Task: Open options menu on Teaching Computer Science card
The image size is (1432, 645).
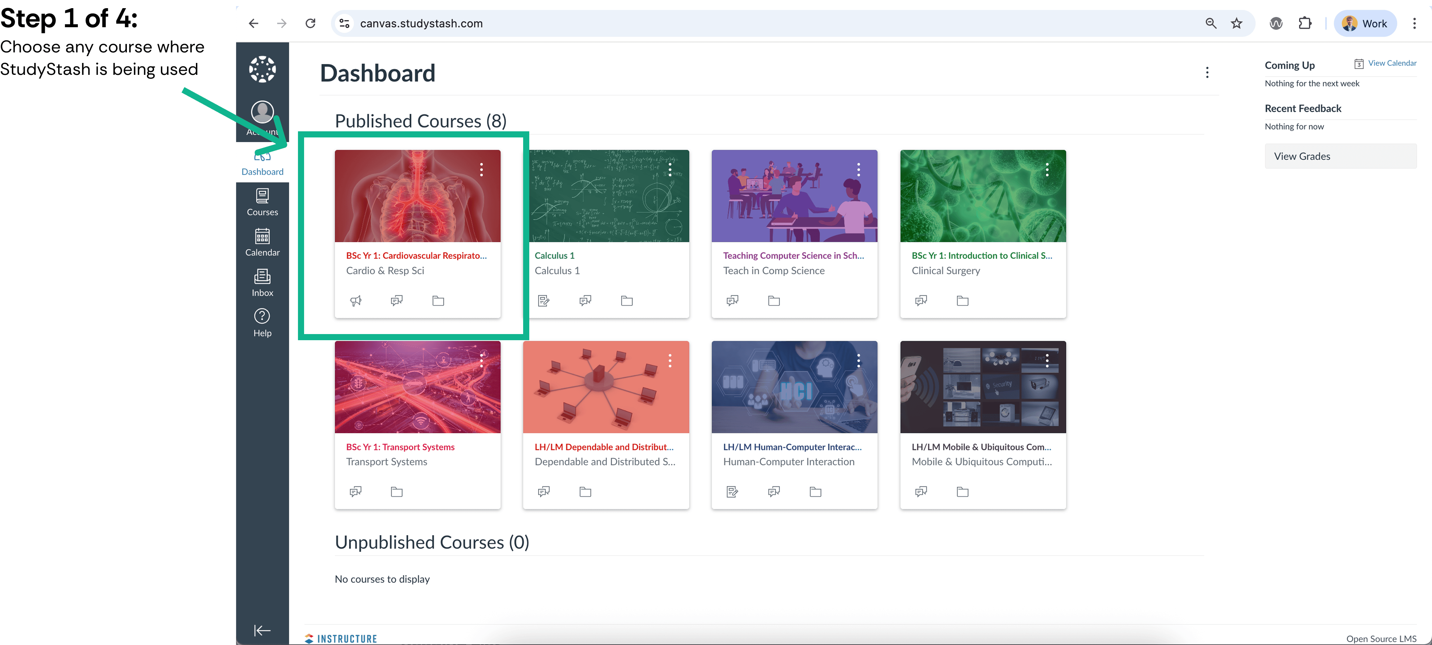Action: tap(858, 170)
